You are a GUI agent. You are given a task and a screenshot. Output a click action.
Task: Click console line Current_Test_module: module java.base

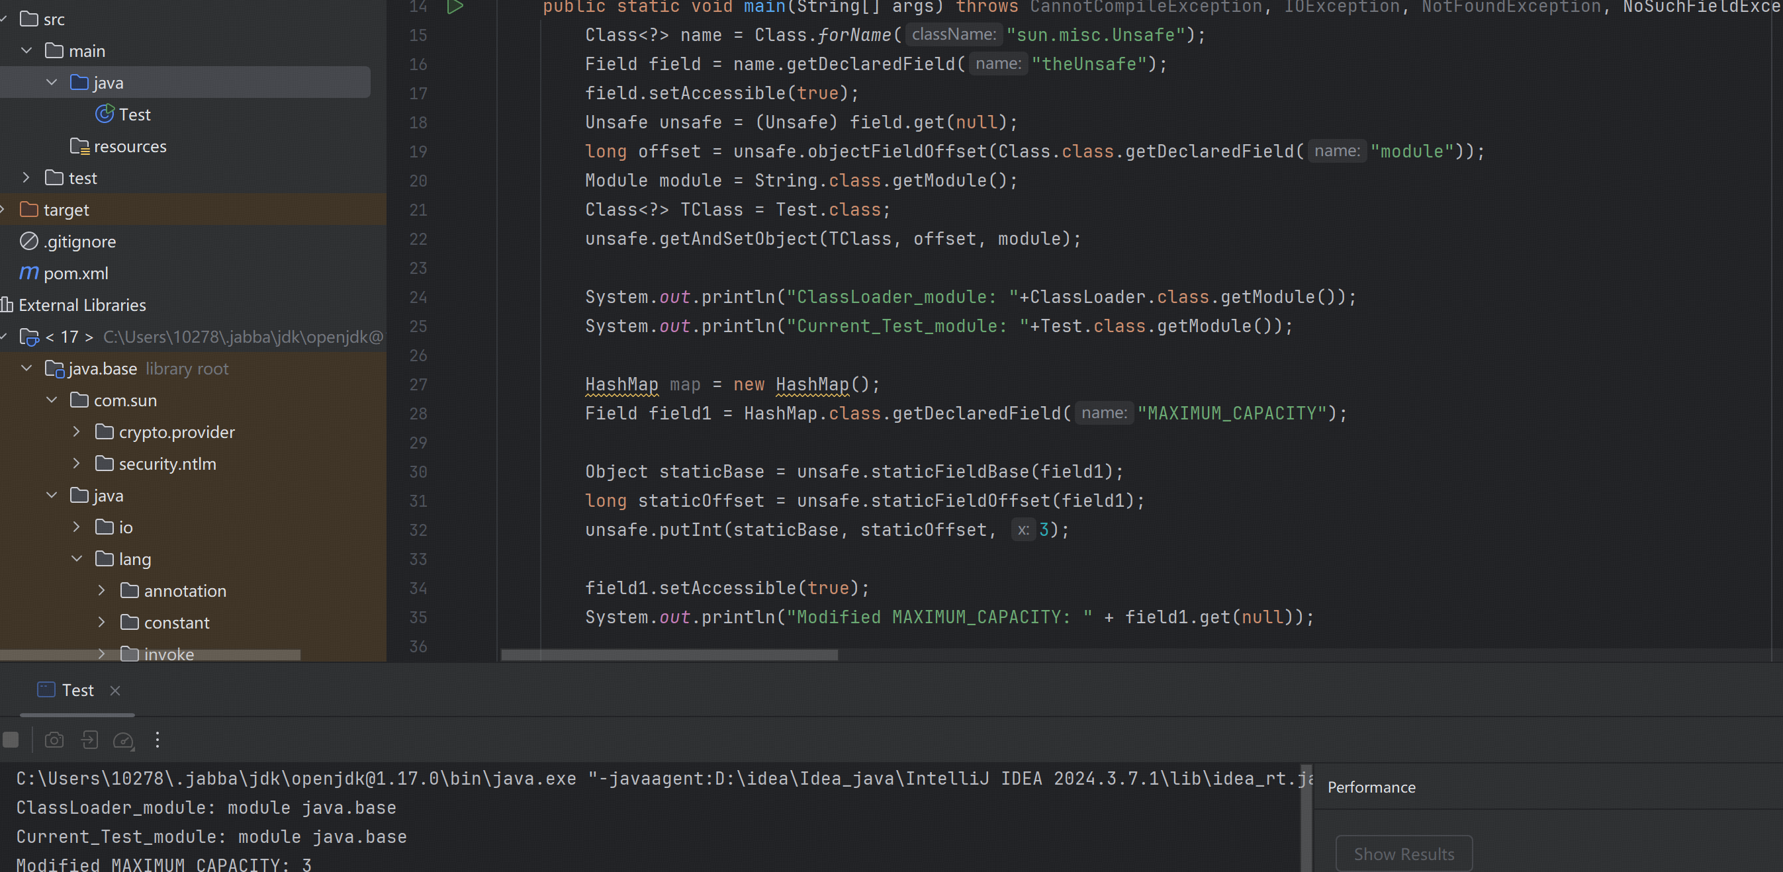tap(212, 837)
